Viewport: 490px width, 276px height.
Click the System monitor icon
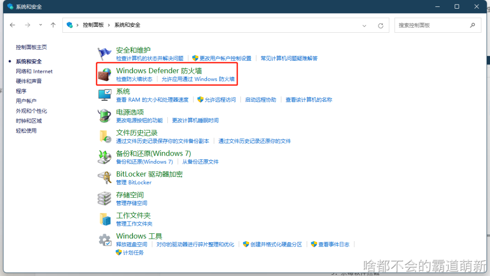[x=104, y=95]
